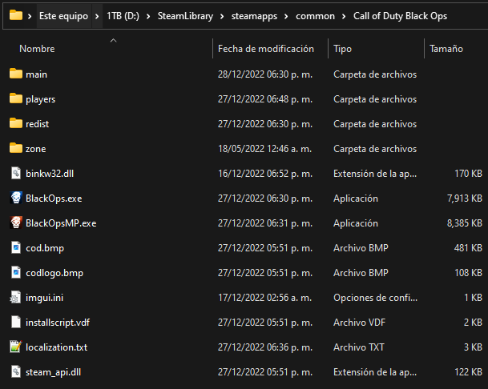
Task: Click the Archivo TXT type cell
Action: 358,347
